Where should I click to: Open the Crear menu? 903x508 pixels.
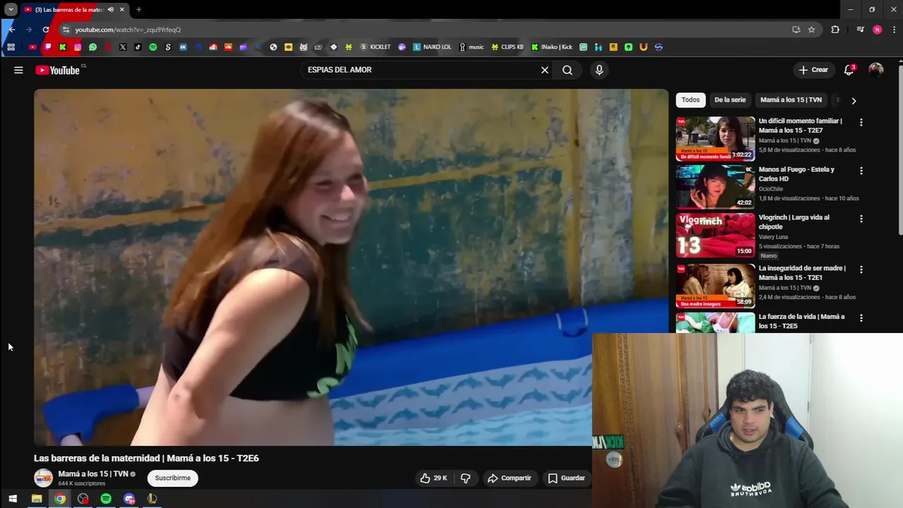pyautogui.click(x=813, y=70)
